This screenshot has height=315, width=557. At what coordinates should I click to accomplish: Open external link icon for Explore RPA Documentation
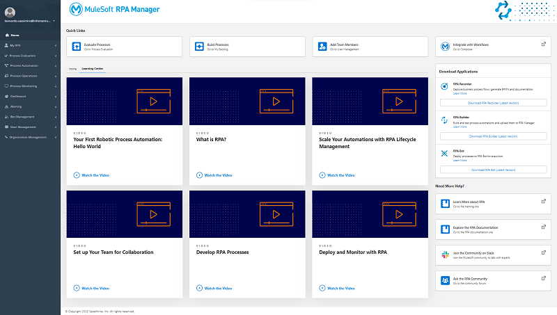coord(542,227)
